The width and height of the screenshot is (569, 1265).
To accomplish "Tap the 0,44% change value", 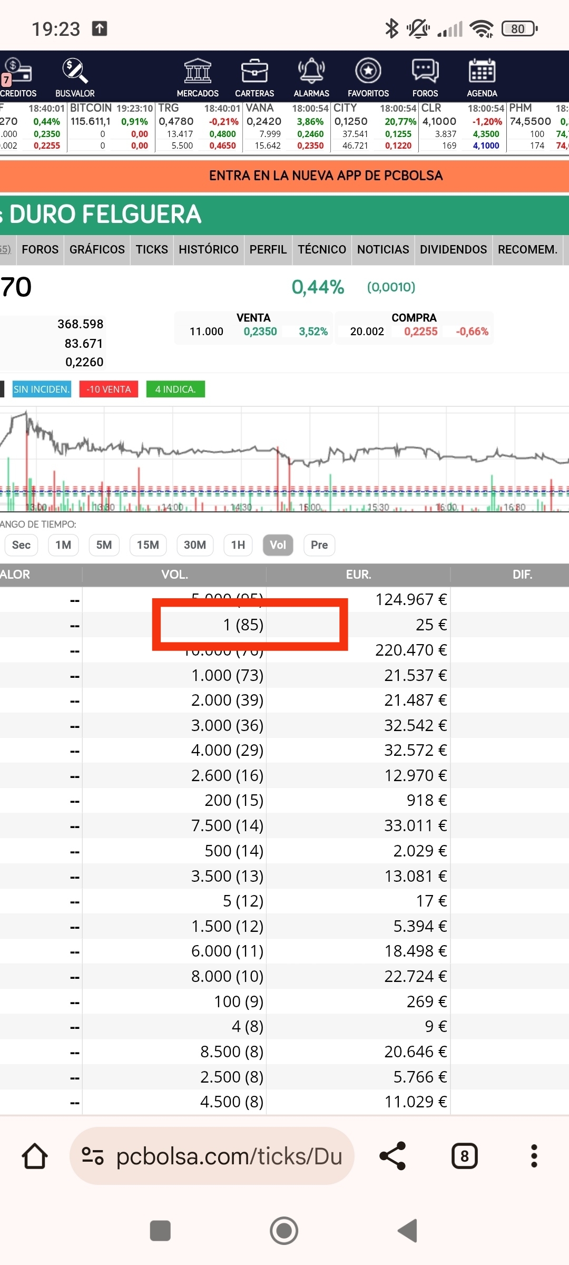I will (x=318, y=287).
